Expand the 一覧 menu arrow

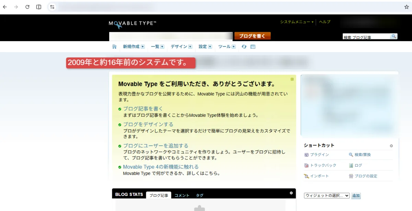[x=162, y=47]
